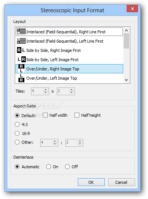Decrease the Other ratio width with down arrow

(55, 144)
